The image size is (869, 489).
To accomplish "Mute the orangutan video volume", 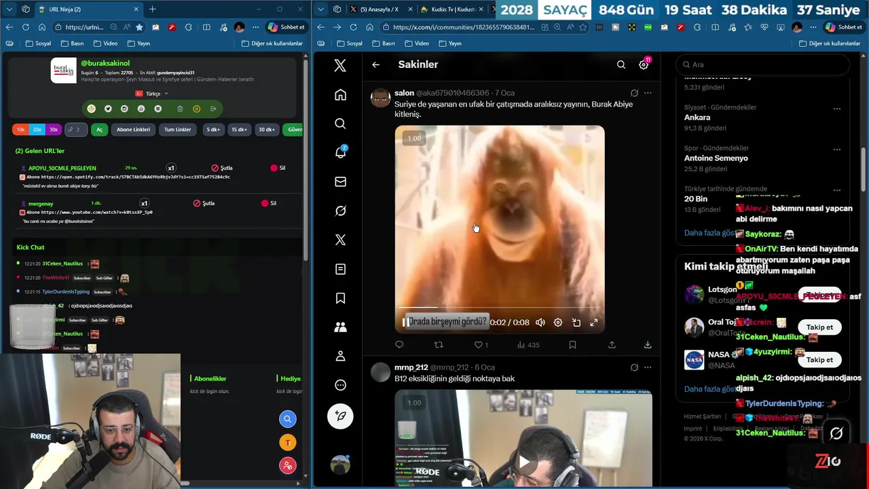I will pos(540,323).
